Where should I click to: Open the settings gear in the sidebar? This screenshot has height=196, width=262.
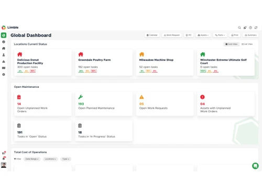(x=4, y=74)
